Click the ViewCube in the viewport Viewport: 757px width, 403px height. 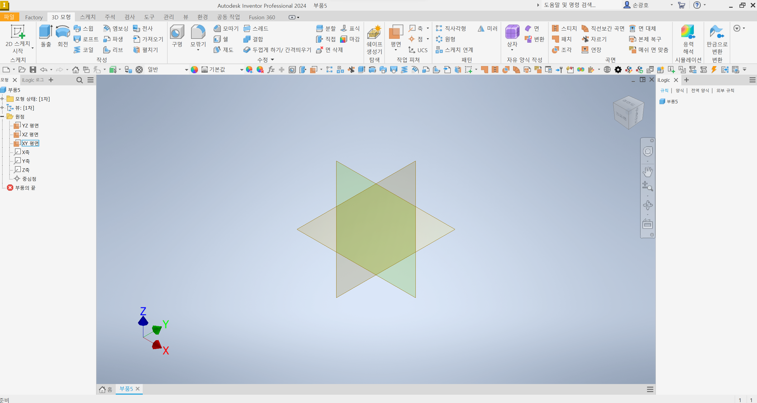click(628, 112)
